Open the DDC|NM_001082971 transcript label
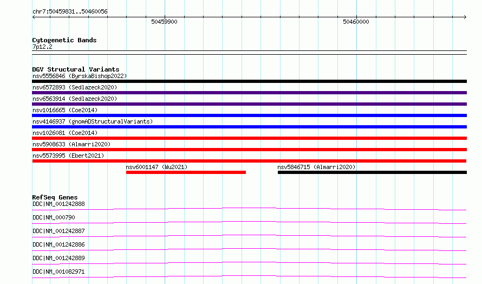Viewport: 482px width, 284px height. 58,272
